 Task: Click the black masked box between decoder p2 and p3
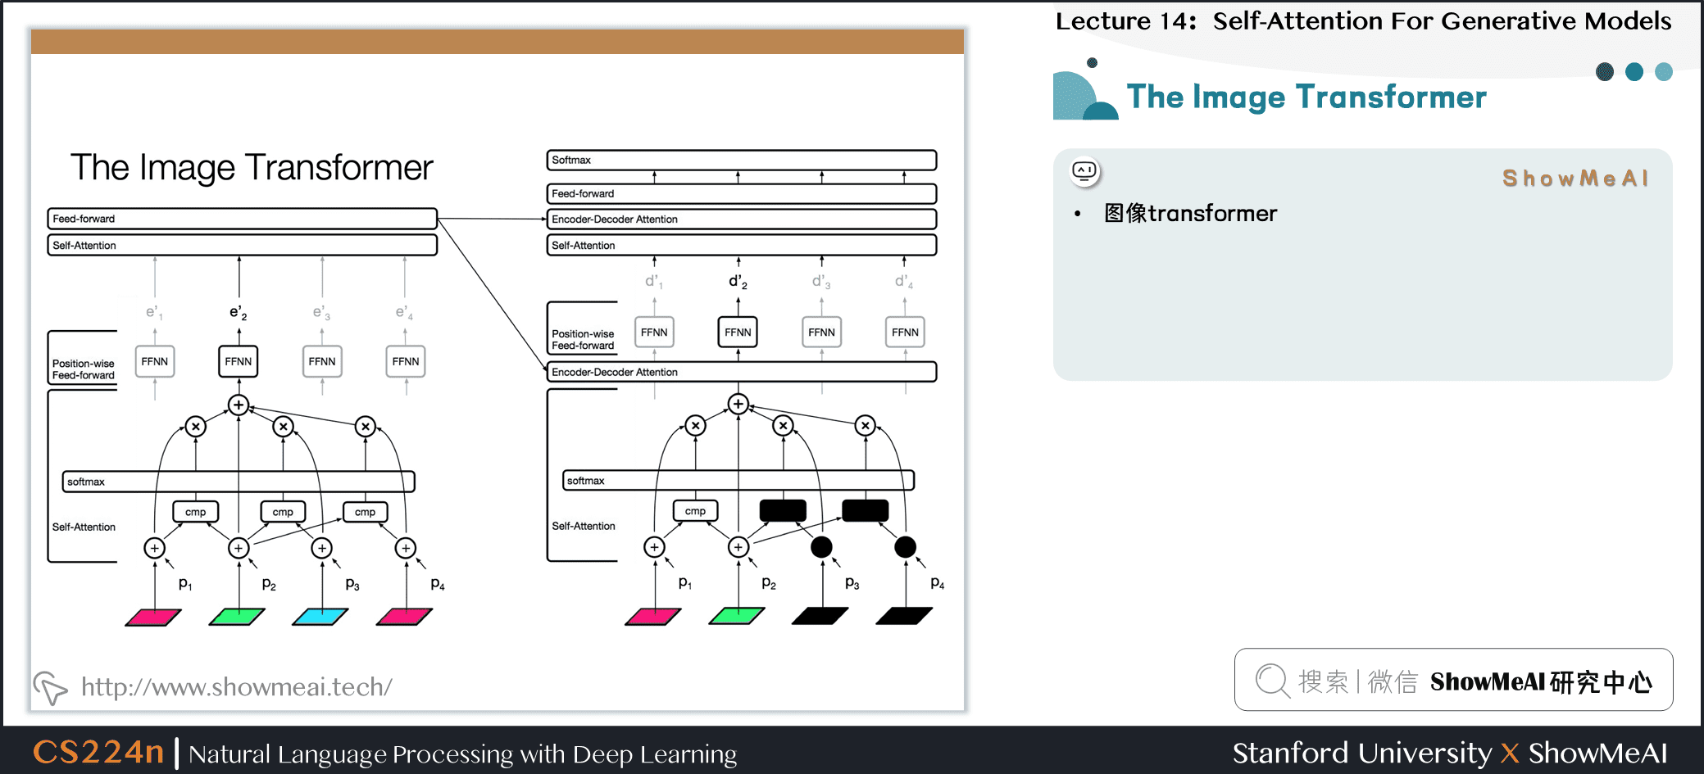coord(783,510)
